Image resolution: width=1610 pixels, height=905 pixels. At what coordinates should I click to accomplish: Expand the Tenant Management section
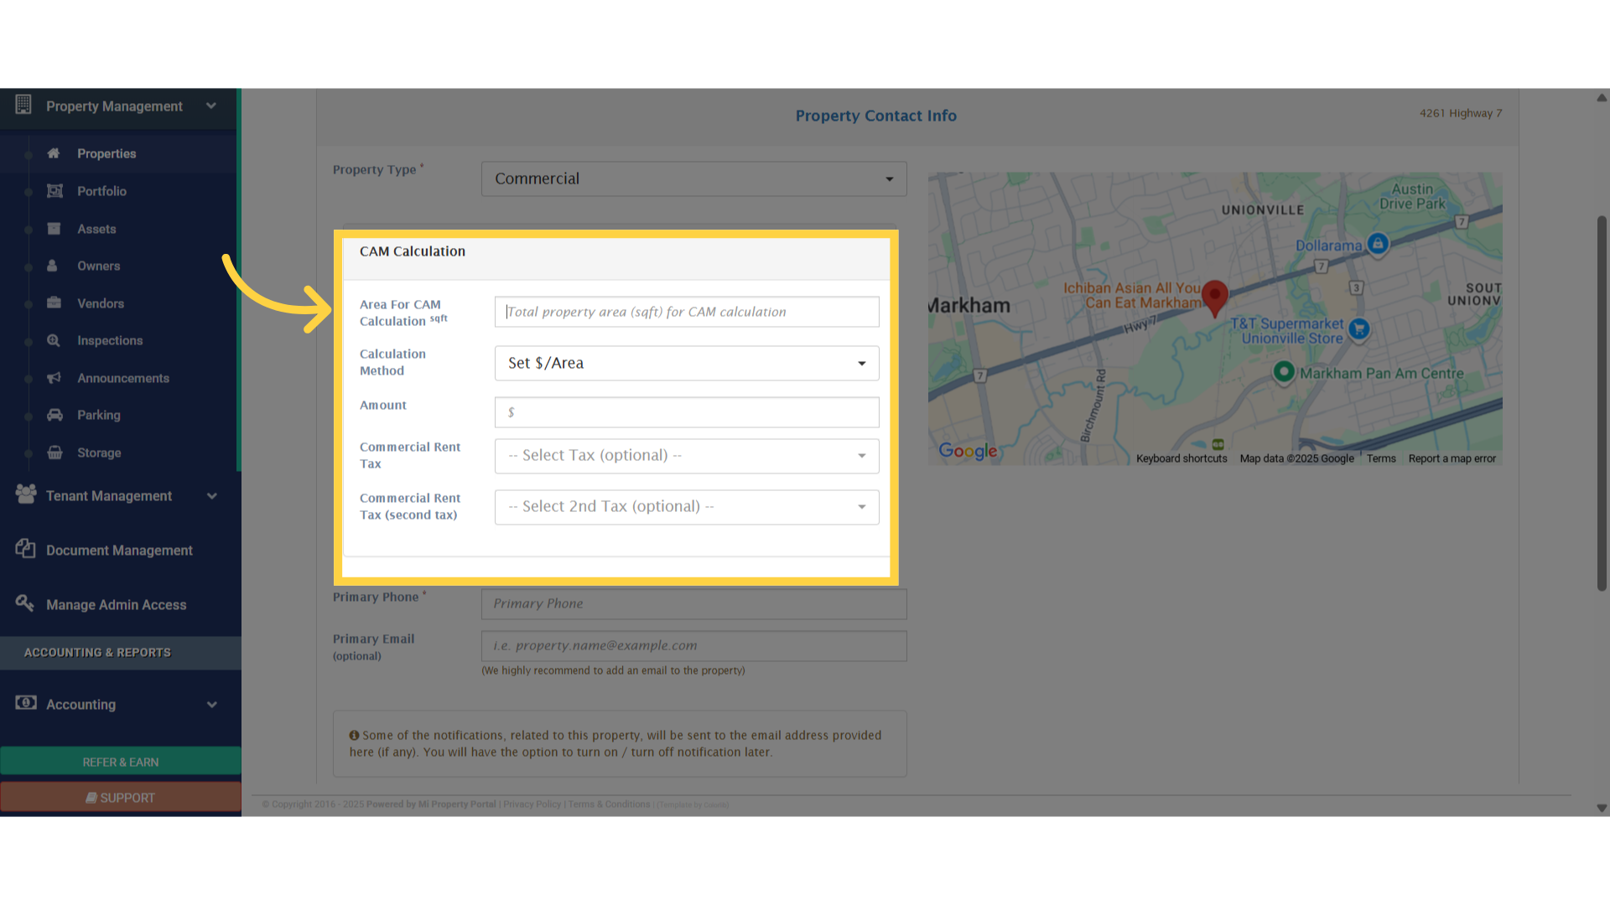point(211,495)
